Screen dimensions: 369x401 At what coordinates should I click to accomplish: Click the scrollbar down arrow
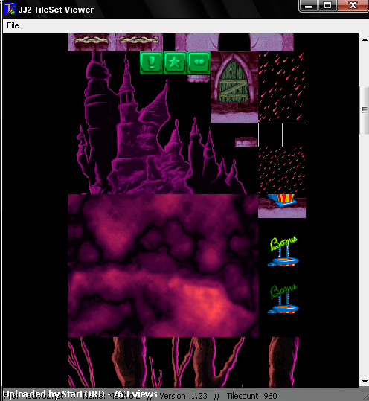(365, 382)
